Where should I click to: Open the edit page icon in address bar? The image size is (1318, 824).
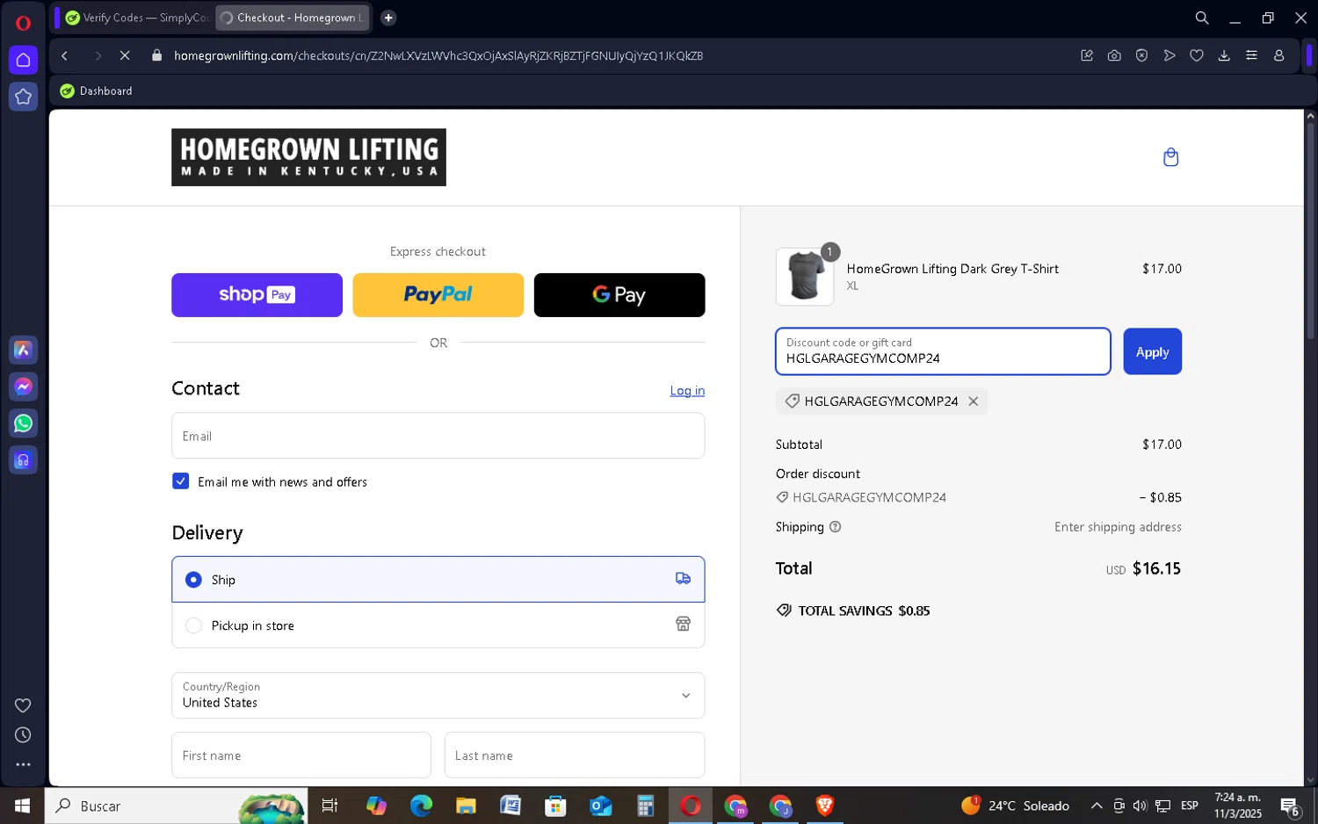click(1087, 55)
